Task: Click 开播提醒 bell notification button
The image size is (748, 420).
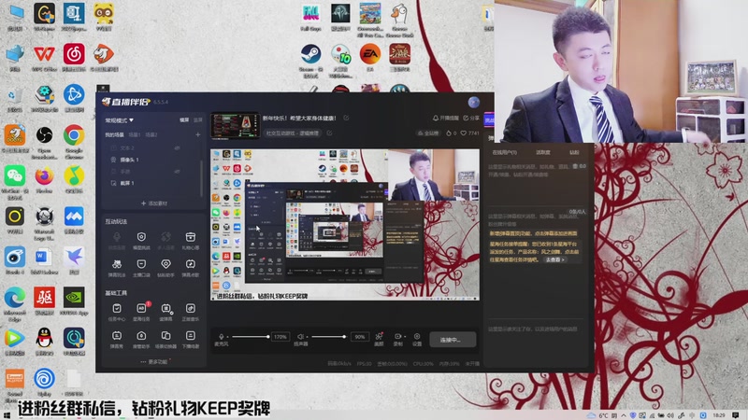Action: point(445,119)
